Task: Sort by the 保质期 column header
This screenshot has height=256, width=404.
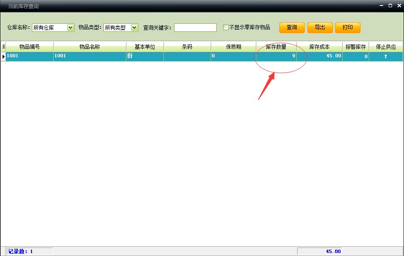Action: pyautogui.click(x=233, y=47)
